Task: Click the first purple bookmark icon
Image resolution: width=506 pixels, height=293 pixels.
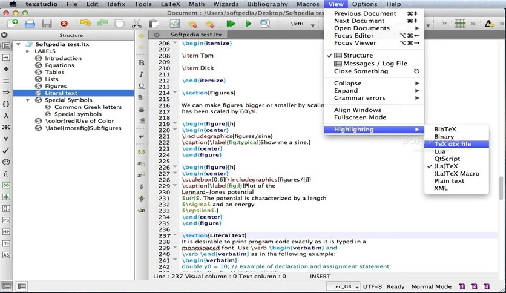Action: [462, 286]
